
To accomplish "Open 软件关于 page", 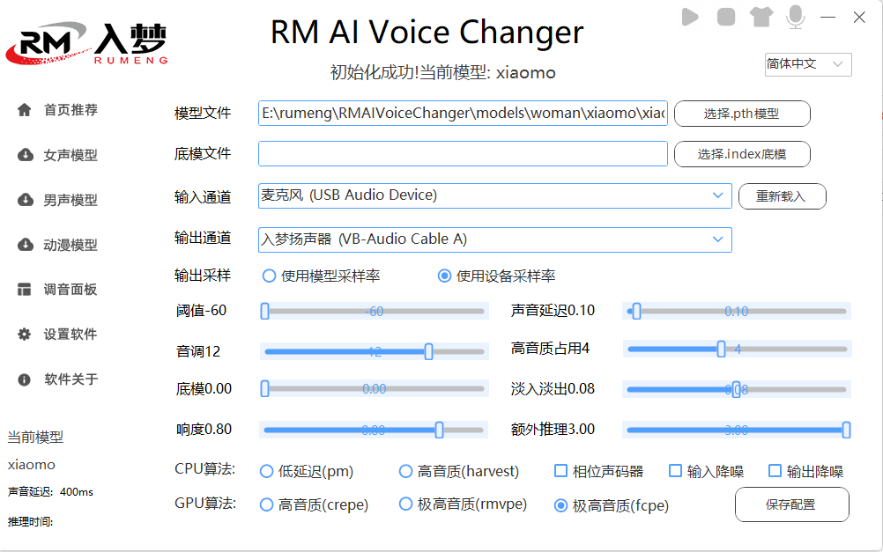I will (71, 379).
